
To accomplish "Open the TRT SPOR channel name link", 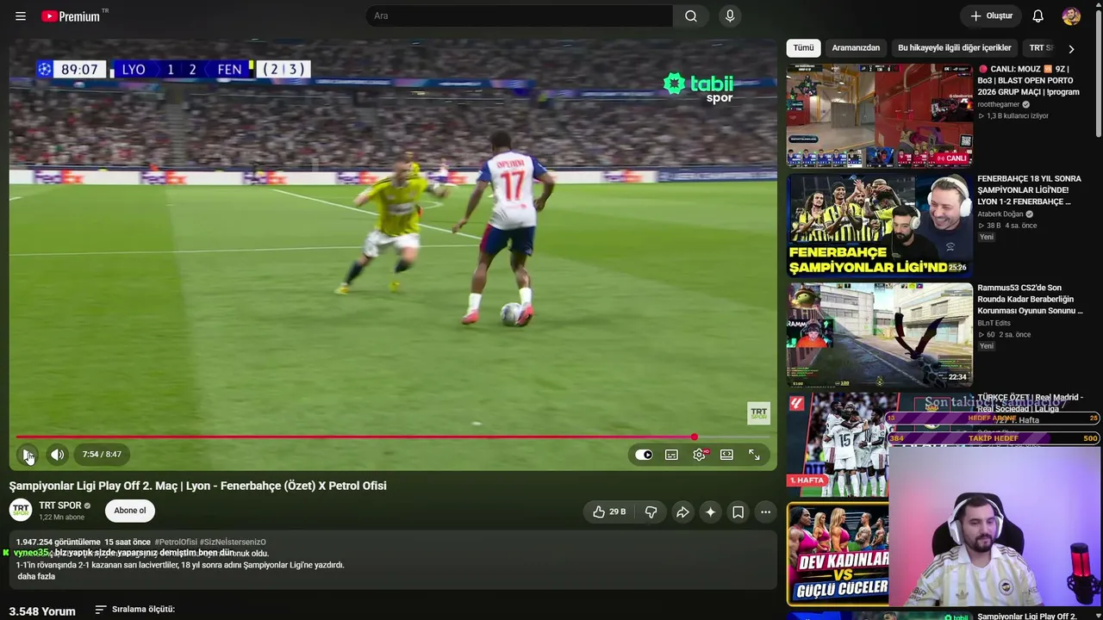I will pos(60,505).
